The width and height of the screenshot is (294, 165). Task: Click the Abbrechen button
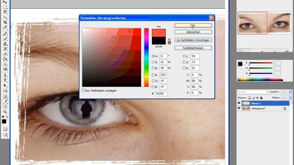pyautogui.click(x=193, y=32)
